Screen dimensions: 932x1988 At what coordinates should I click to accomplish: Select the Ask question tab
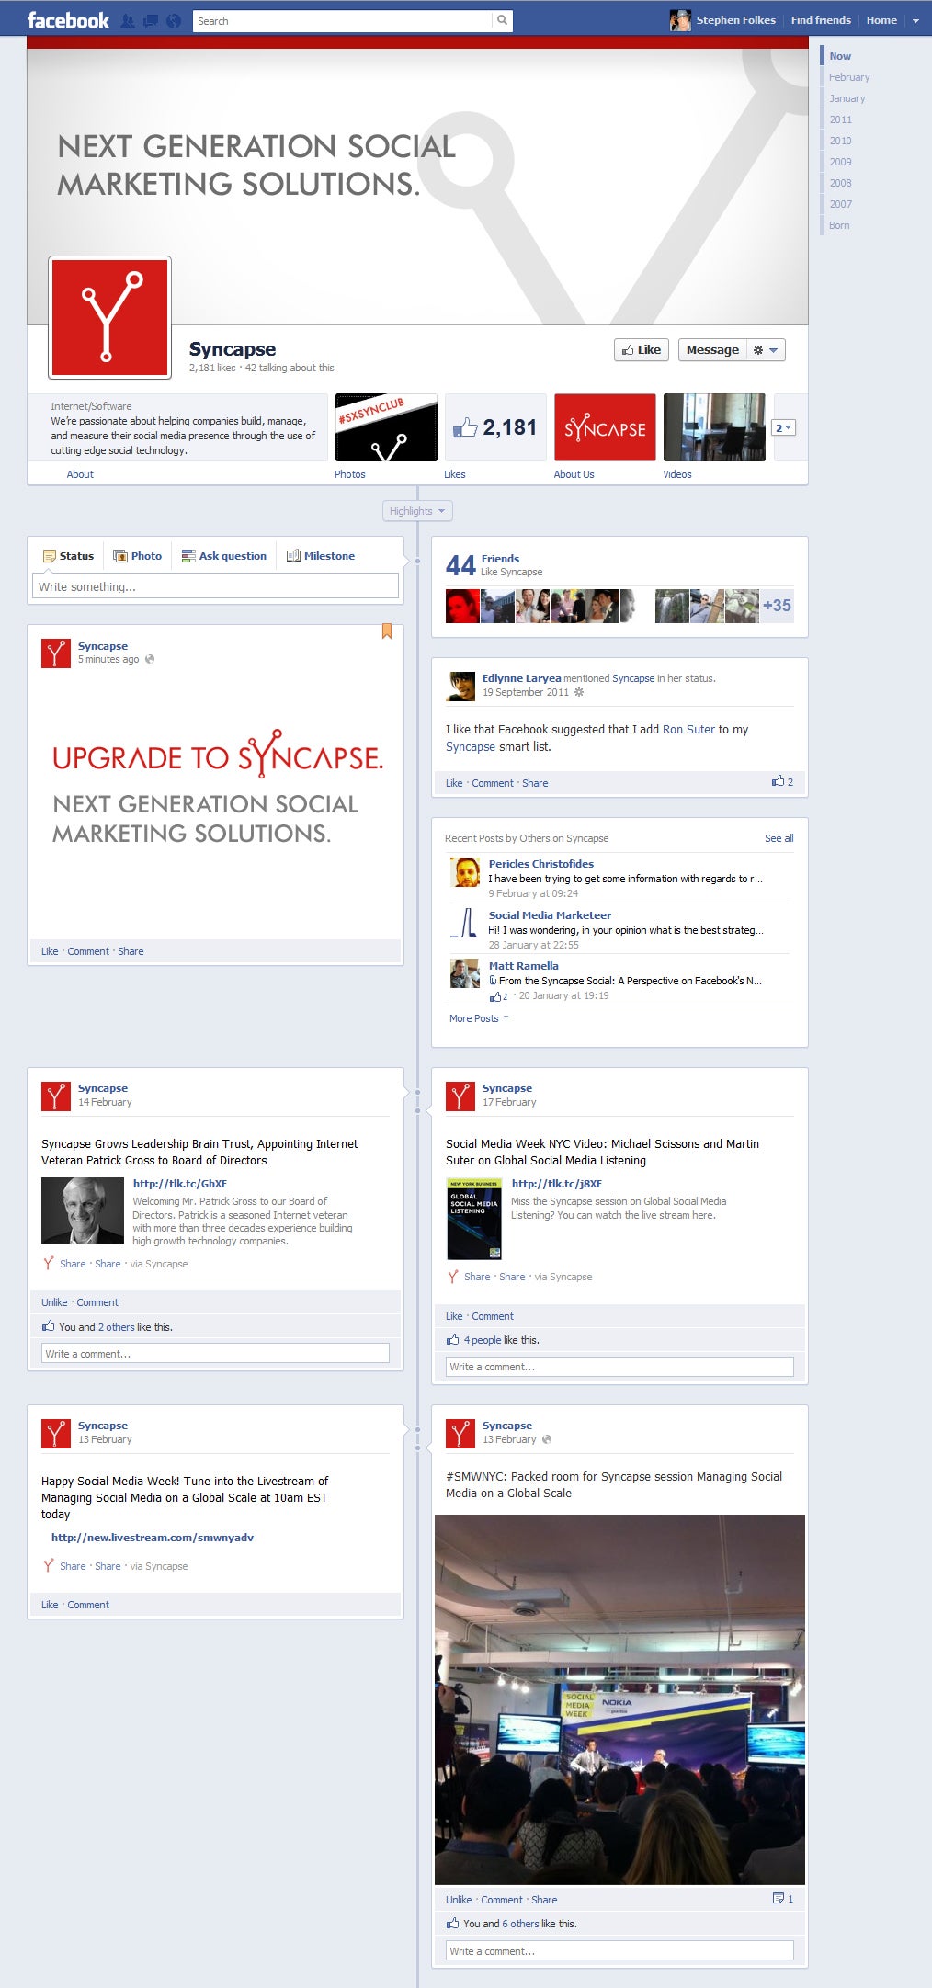[223, 556]
